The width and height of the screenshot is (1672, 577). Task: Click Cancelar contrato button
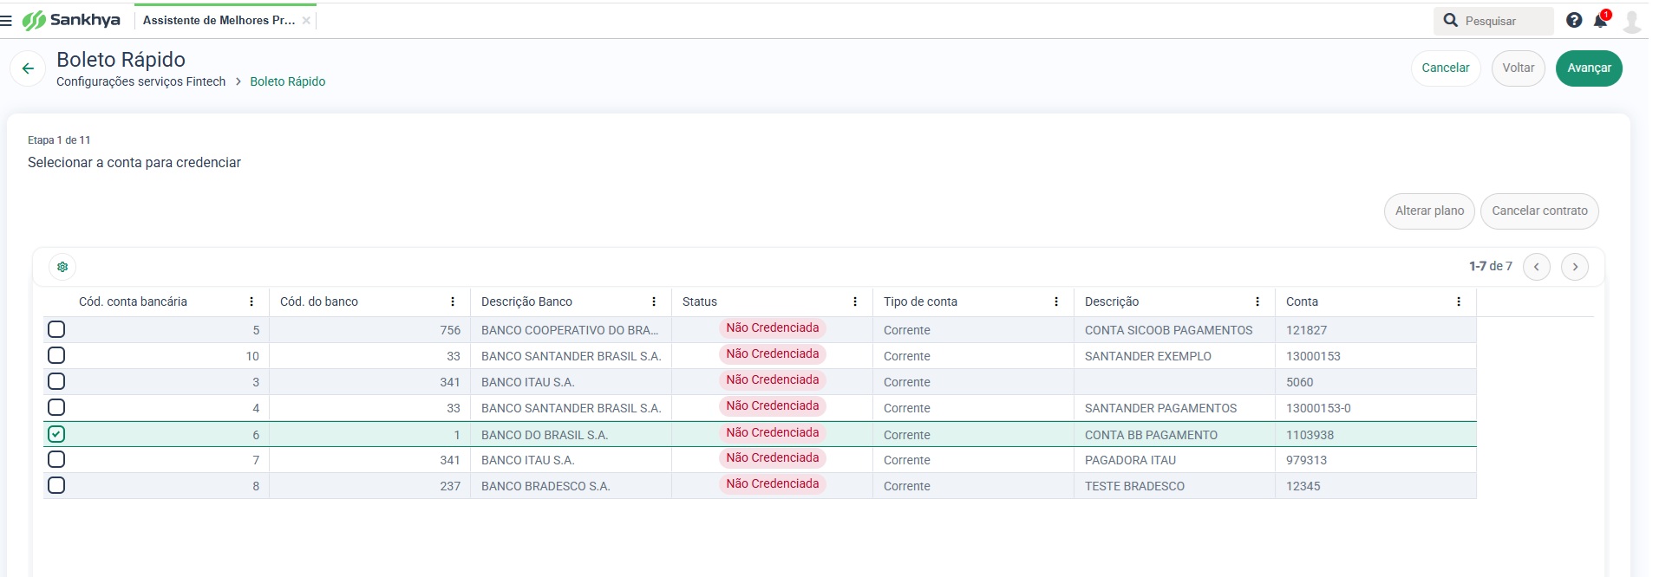[1539, 211]
